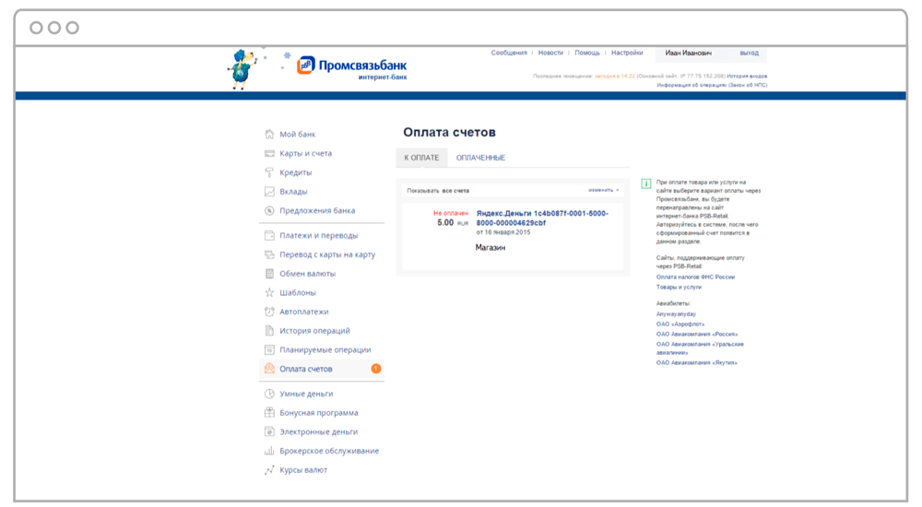Click the bar chart icon beside Брокерское обслуживание

[269, 451]
